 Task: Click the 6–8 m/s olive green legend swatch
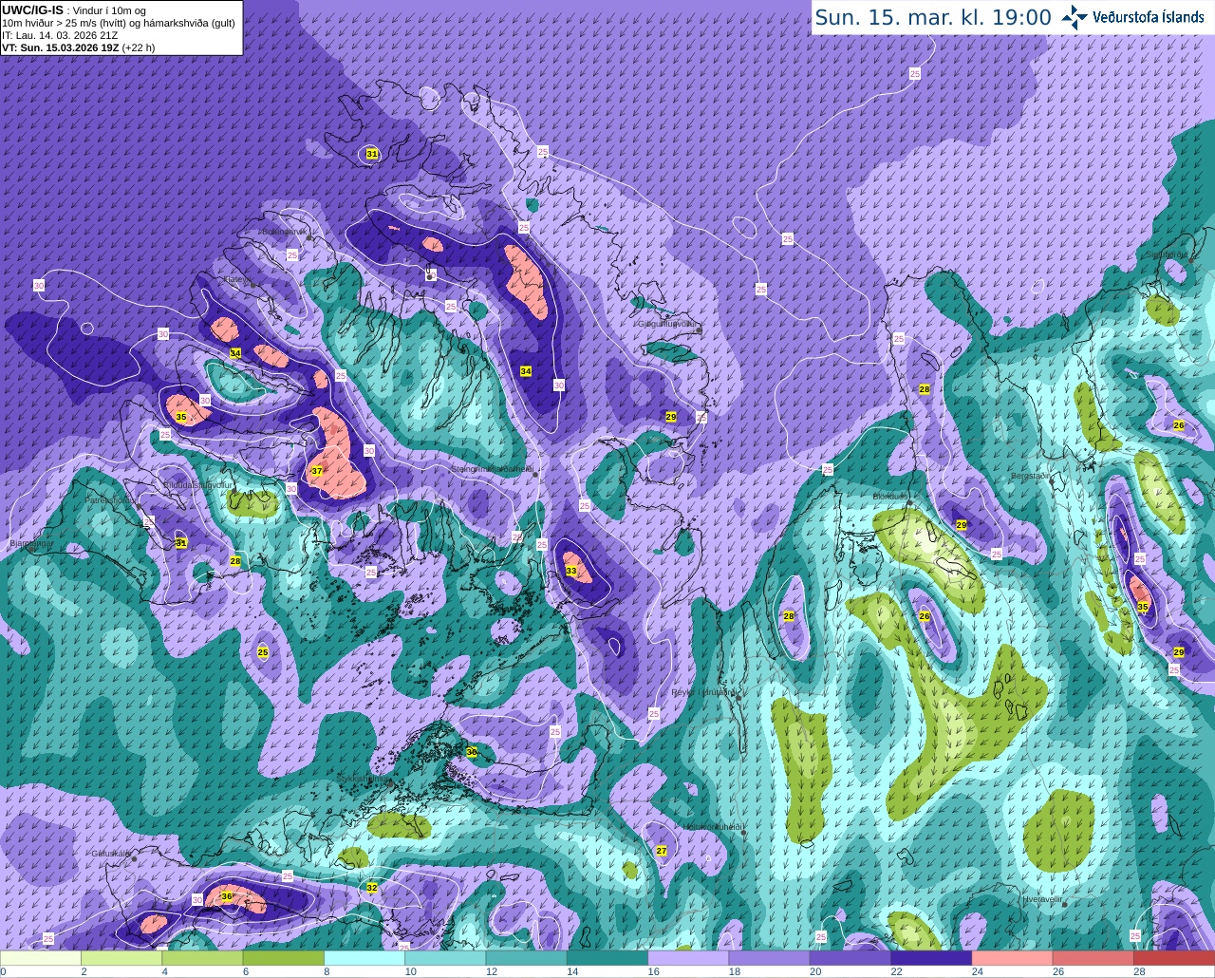[x=284, y=958]
